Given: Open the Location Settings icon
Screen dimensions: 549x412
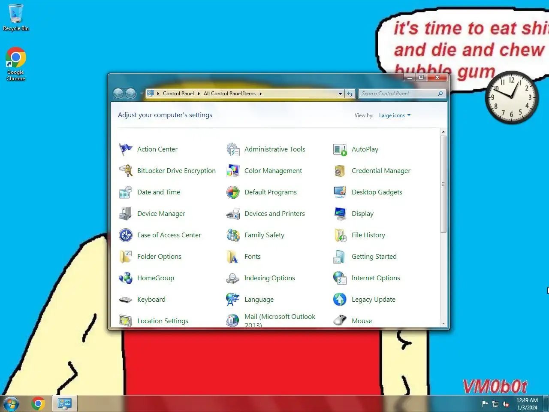Looking at the screenshot, I should point(125,321).
